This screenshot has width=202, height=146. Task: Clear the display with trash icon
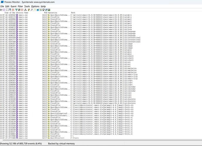pos(13,10)
